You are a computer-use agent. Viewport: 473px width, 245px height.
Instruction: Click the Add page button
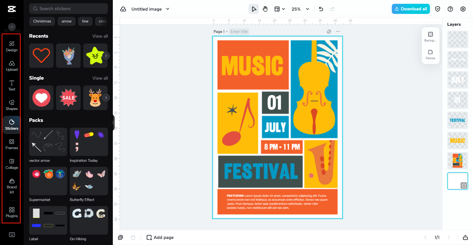[160, 237]
